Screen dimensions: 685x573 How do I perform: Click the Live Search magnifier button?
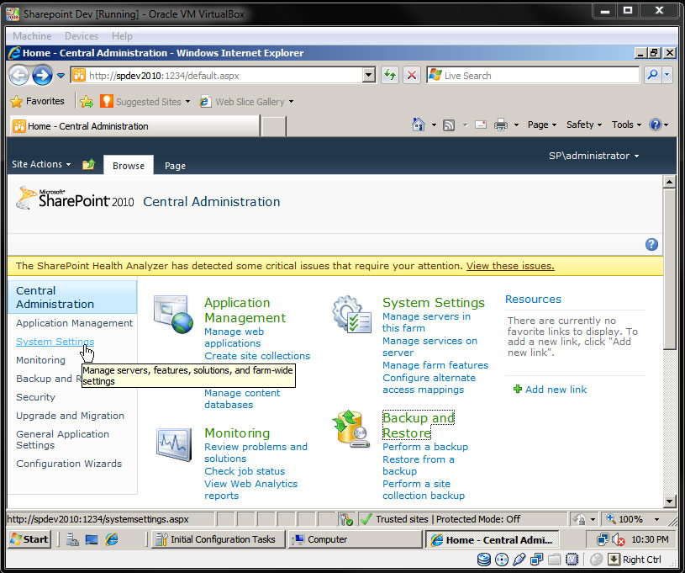click(x=653, y=75)
